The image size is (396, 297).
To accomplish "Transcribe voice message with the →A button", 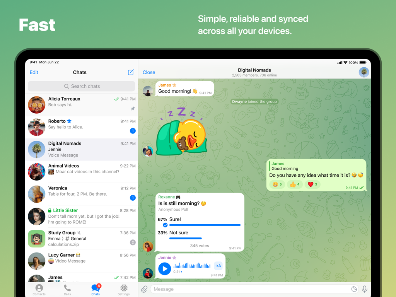I will tap(218, 266).
